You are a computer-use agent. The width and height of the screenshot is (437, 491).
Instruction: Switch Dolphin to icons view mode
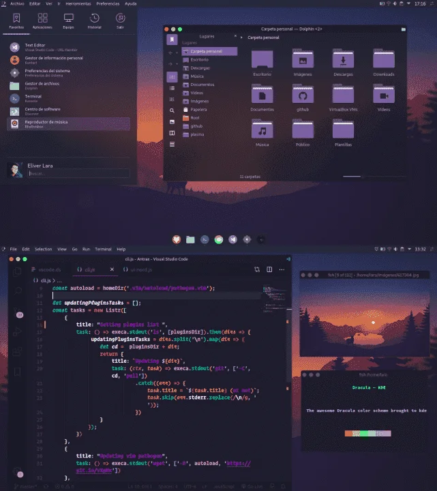pos(172,77)
